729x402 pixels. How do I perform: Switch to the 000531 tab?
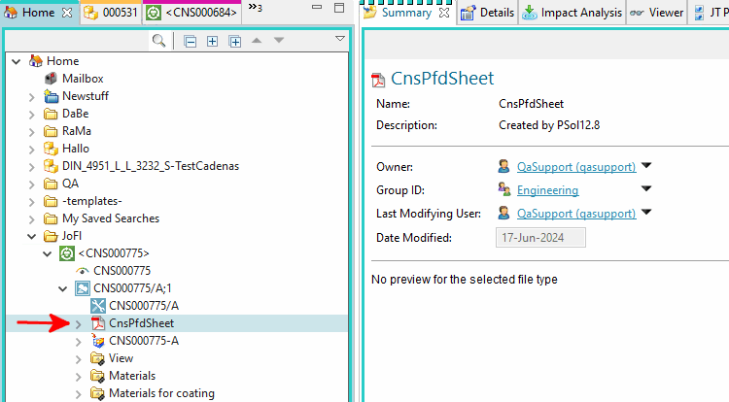(111, 13)
